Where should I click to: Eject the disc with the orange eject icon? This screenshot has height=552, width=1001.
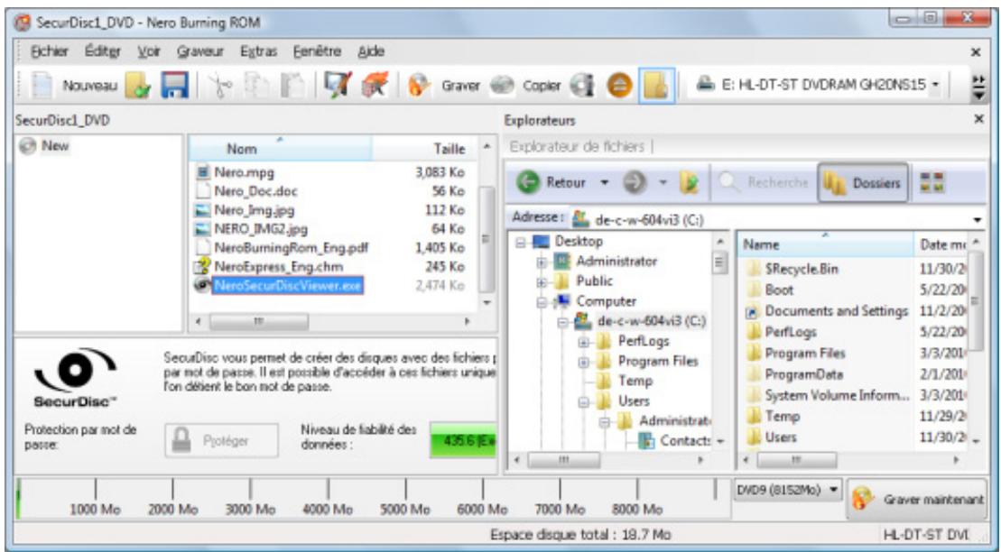(618, 85)
